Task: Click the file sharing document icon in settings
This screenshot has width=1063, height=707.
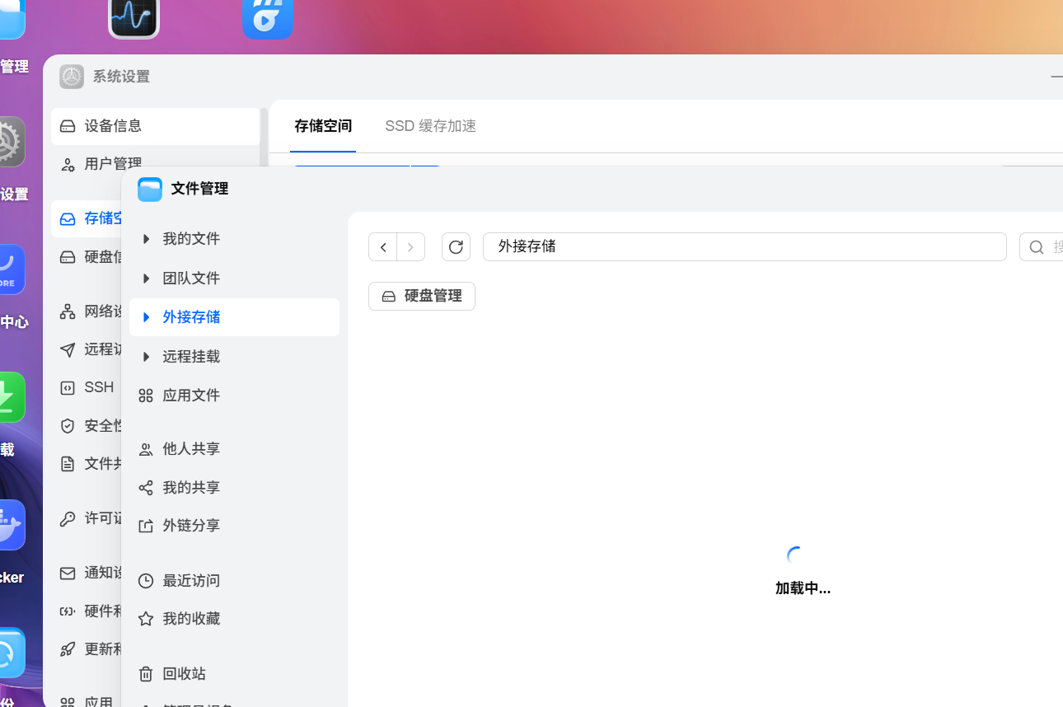Action: (68, 464)
